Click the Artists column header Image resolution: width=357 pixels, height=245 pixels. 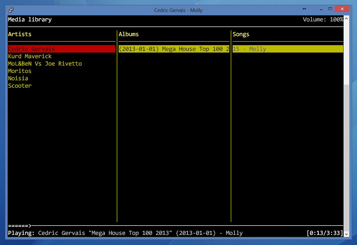[19, 34]
